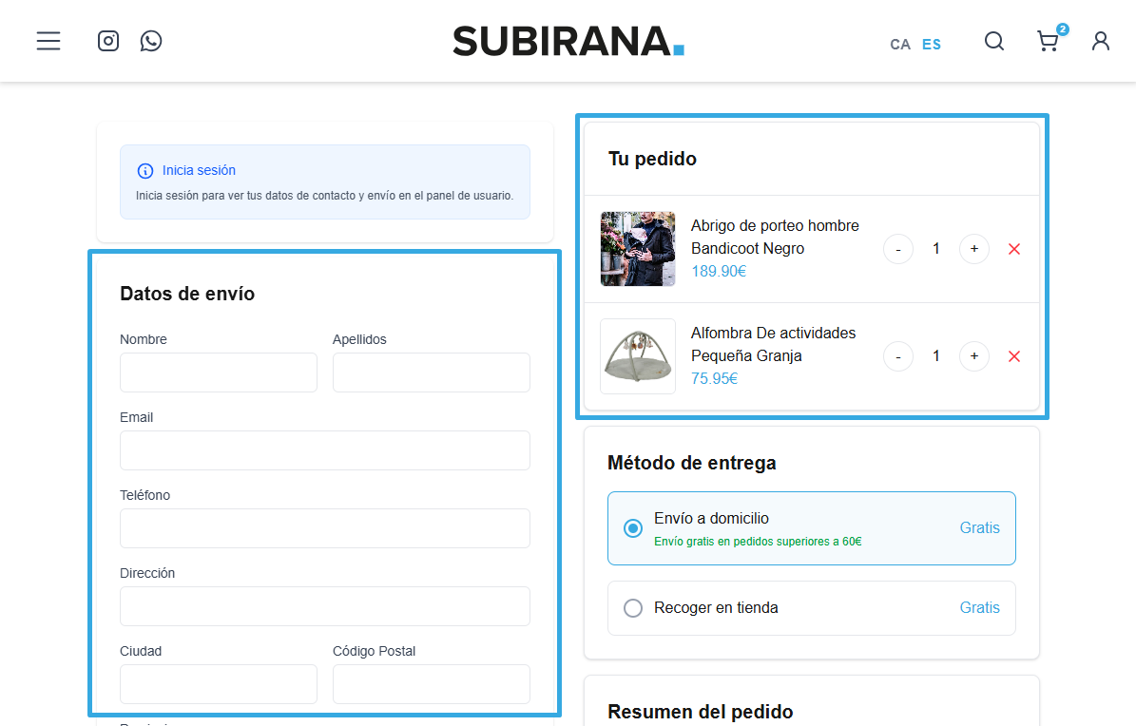Viewport: 1136px width, 726px height.
Task: Remove Alfombra De actividades from order
Action: point(1013,356)
